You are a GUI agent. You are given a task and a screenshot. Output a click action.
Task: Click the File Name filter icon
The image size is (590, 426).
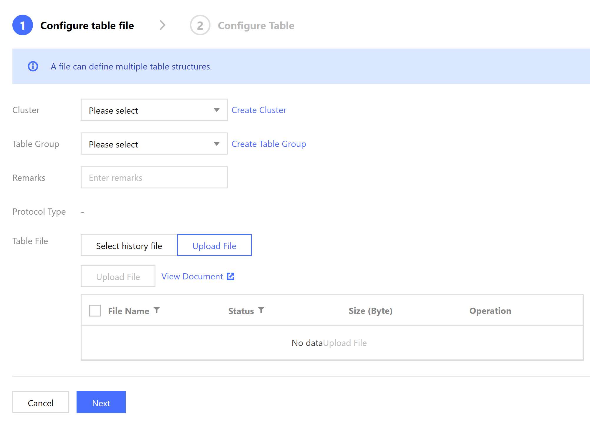click(x=157, y=310)
